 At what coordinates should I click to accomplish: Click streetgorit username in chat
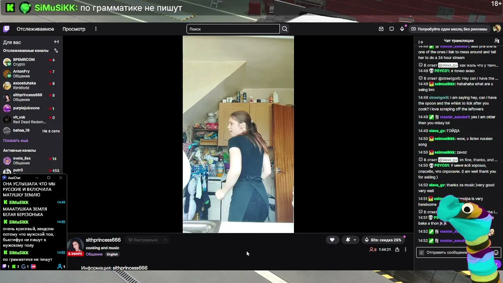[x=439, y=97]
